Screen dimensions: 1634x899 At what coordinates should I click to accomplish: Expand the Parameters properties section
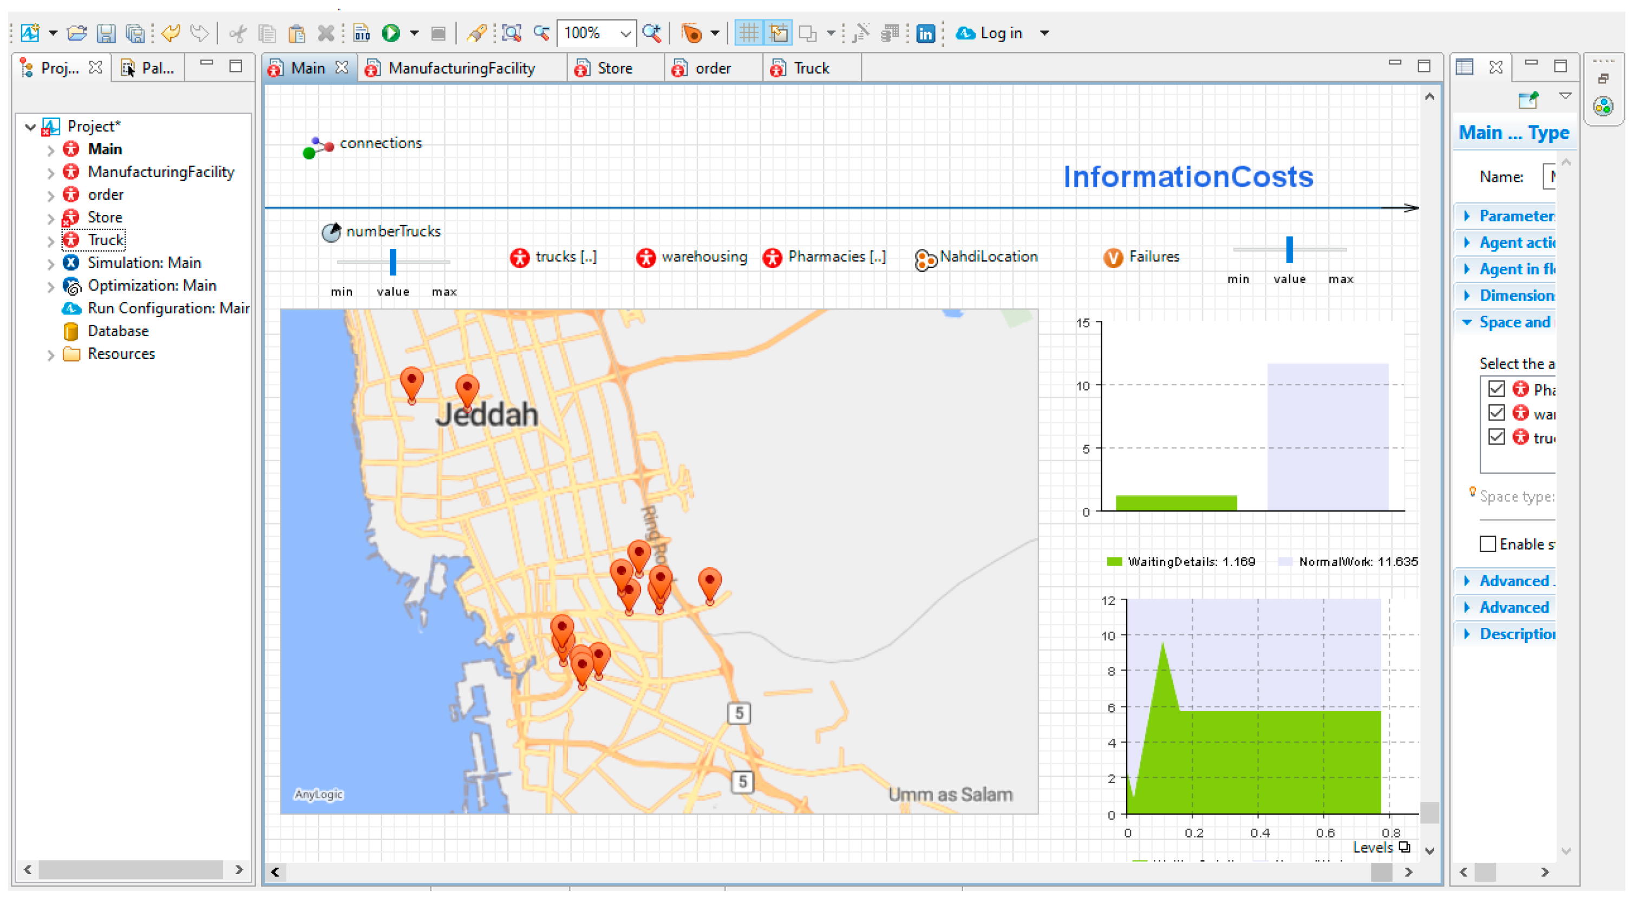point(1467,216)
